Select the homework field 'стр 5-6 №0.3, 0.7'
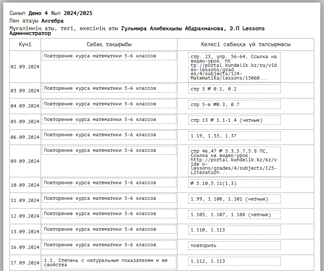324x271 pixels. tap(234, 105)
